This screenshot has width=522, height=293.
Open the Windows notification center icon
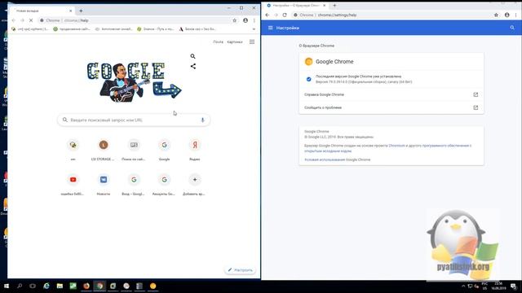point(513,286)
